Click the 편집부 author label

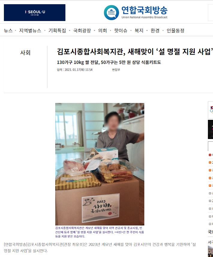pos(116,70)
